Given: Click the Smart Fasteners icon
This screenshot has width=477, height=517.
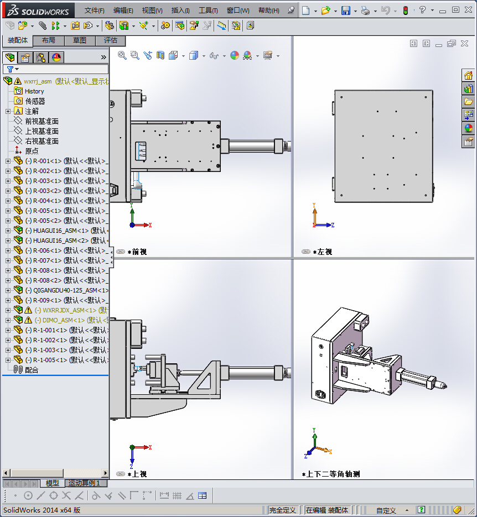Looking at the screenshot, I should pos(75,25).
